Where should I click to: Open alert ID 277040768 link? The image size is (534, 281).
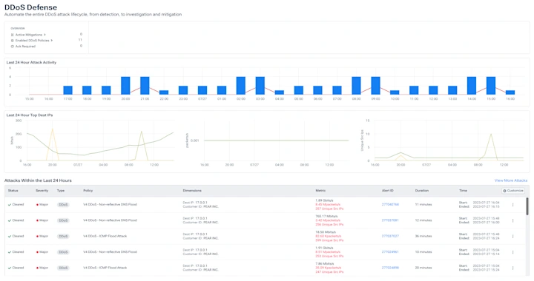click(x=390, y=205)
